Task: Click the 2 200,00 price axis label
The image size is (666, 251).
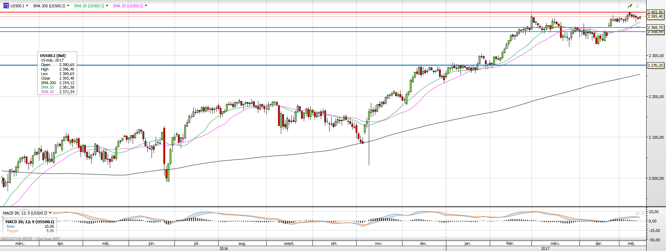Action: pos(656,97)
